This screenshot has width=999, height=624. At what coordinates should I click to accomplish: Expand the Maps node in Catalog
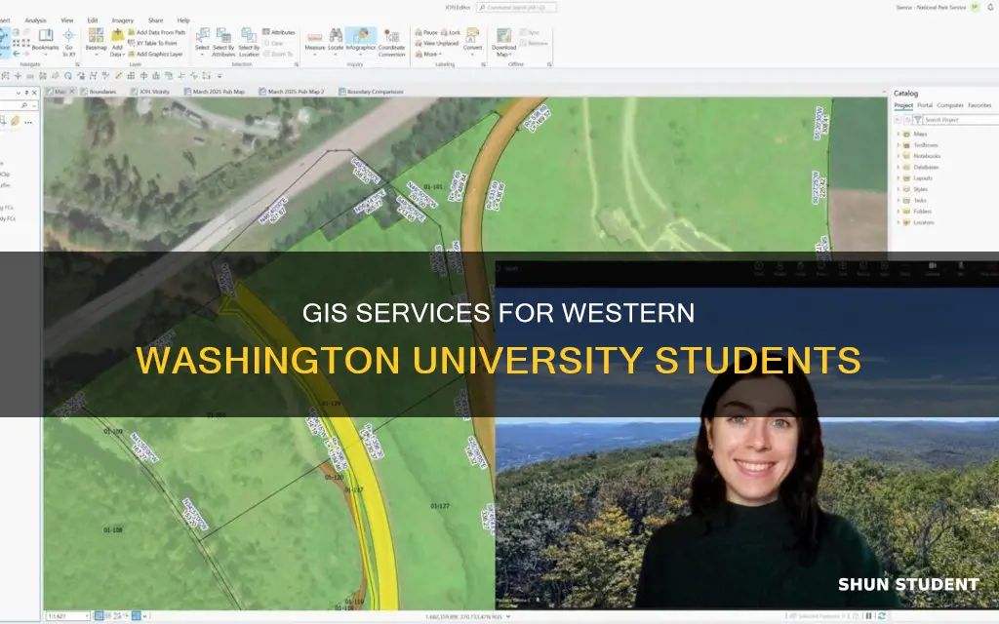point(899,134)
